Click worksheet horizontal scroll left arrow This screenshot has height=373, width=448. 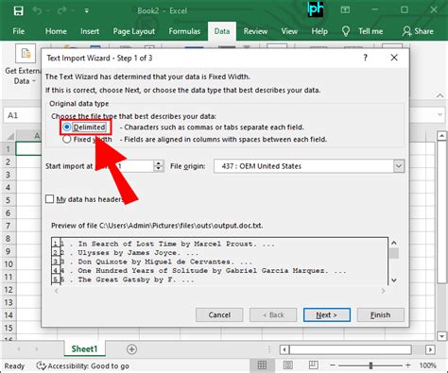pos(284,349)
